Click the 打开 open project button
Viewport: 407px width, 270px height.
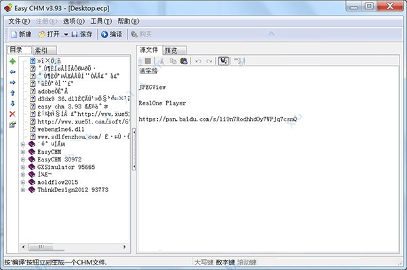click(49, 35)
